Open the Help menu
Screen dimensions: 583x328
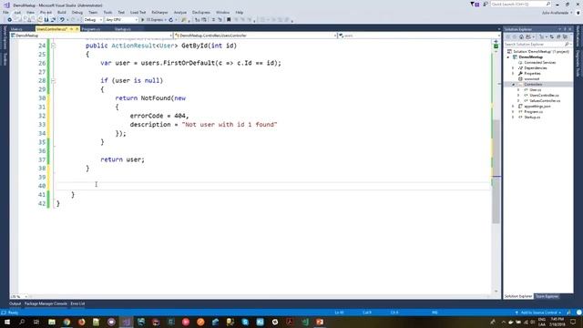(x=240, y=12)
